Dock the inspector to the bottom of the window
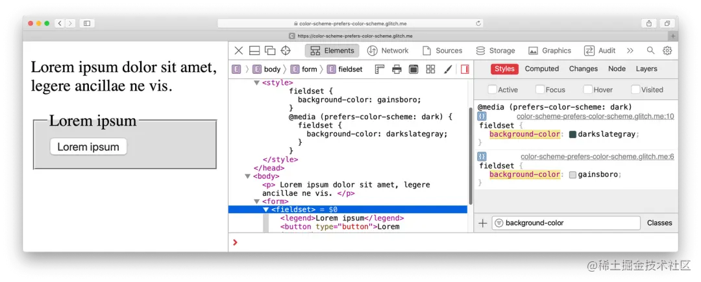The height and width of the screenshot is (282, 701). [254, 51]
